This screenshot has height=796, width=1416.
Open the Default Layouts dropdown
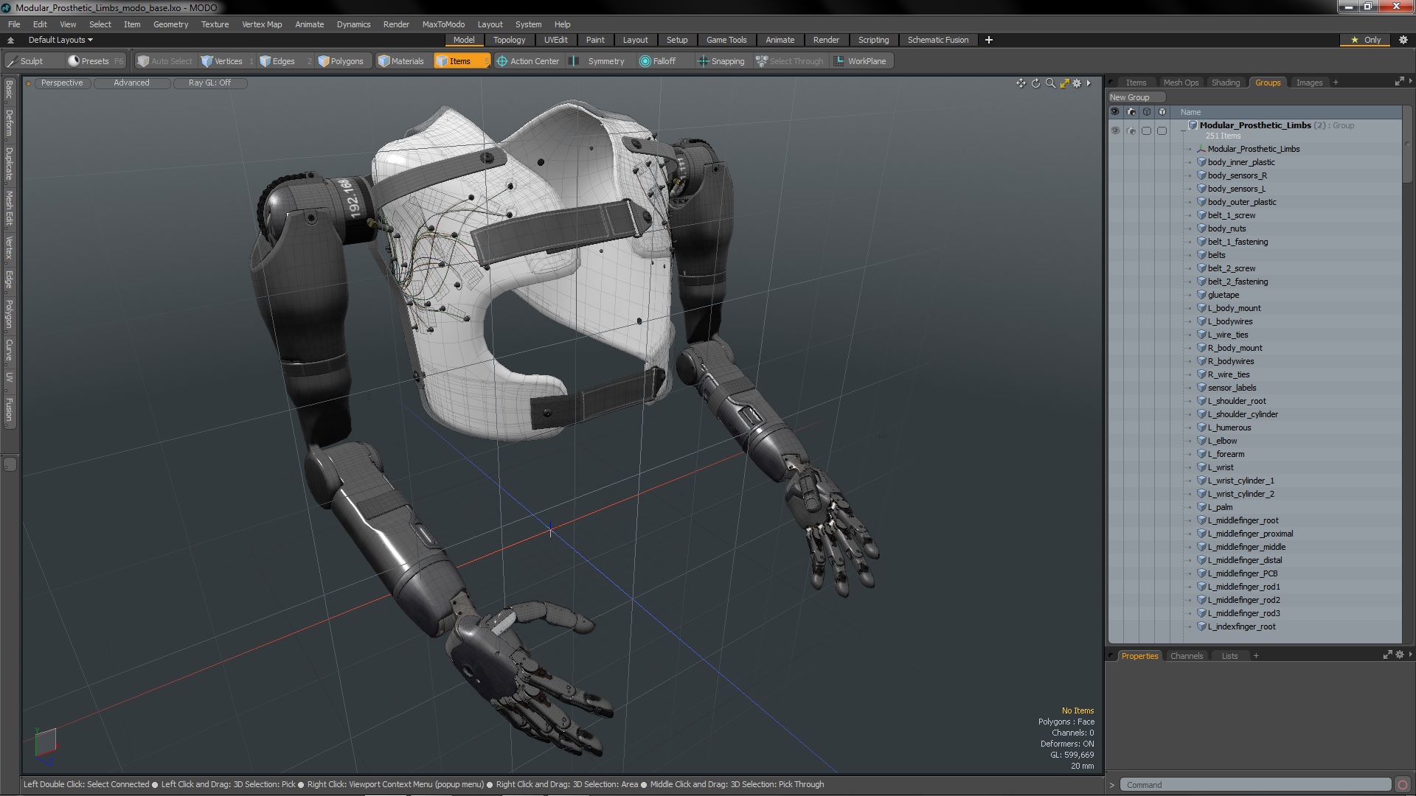click(60, 40)
